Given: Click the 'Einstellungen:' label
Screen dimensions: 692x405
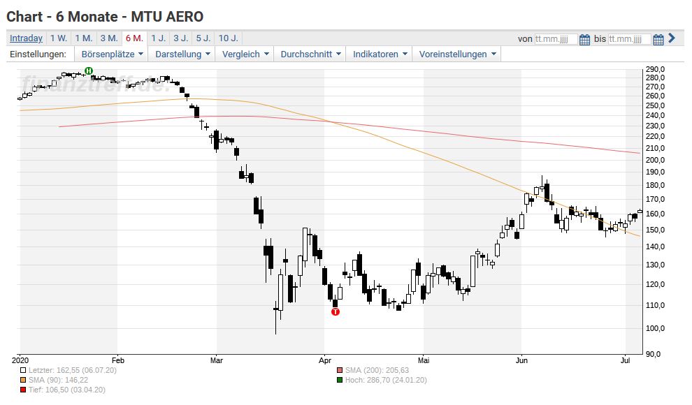Looking at the screenshot, I should click(38, 54).
